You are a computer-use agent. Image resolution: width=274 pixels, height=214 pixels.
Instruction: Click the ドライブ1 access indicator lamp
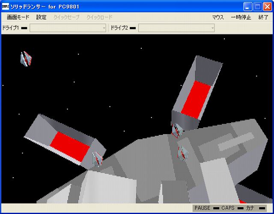point(24,28)
